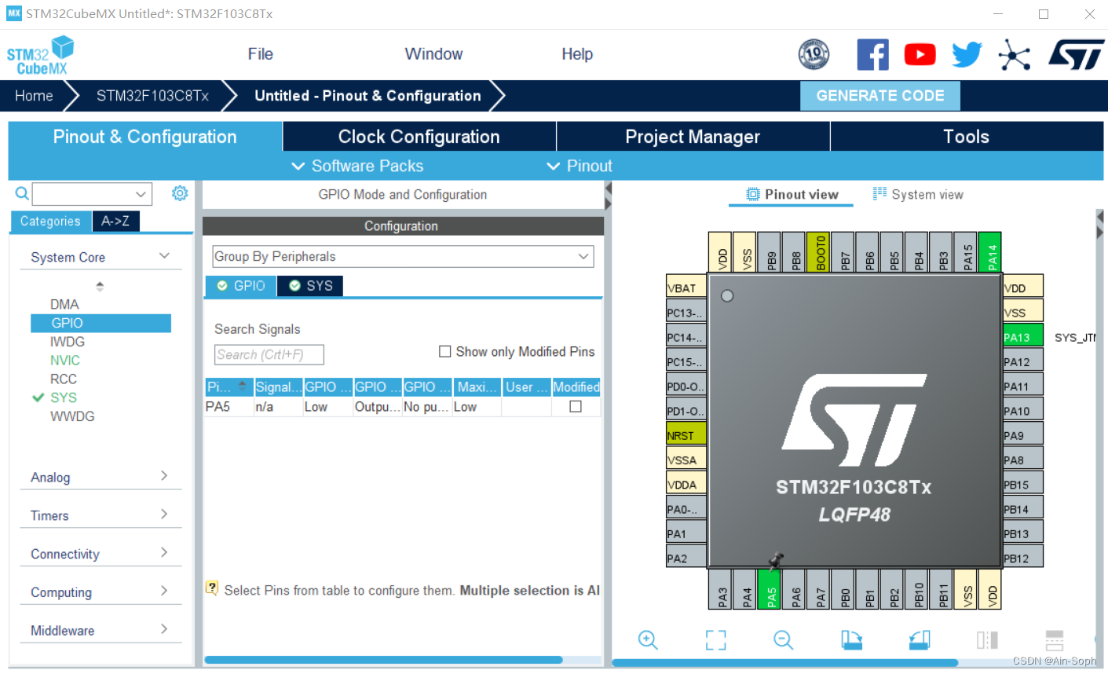Rotate the chip clockwise

(851, 640)
